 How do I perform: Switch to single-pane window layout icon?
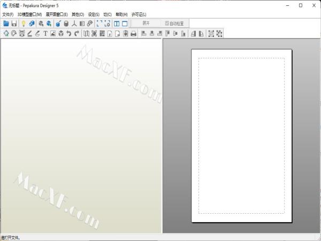(125, 24)
